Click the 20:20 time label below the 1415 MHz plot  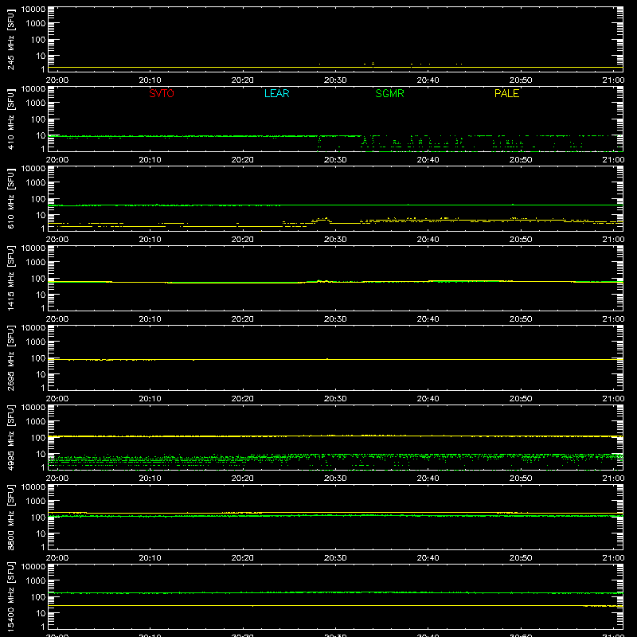(x=243, y=319)
